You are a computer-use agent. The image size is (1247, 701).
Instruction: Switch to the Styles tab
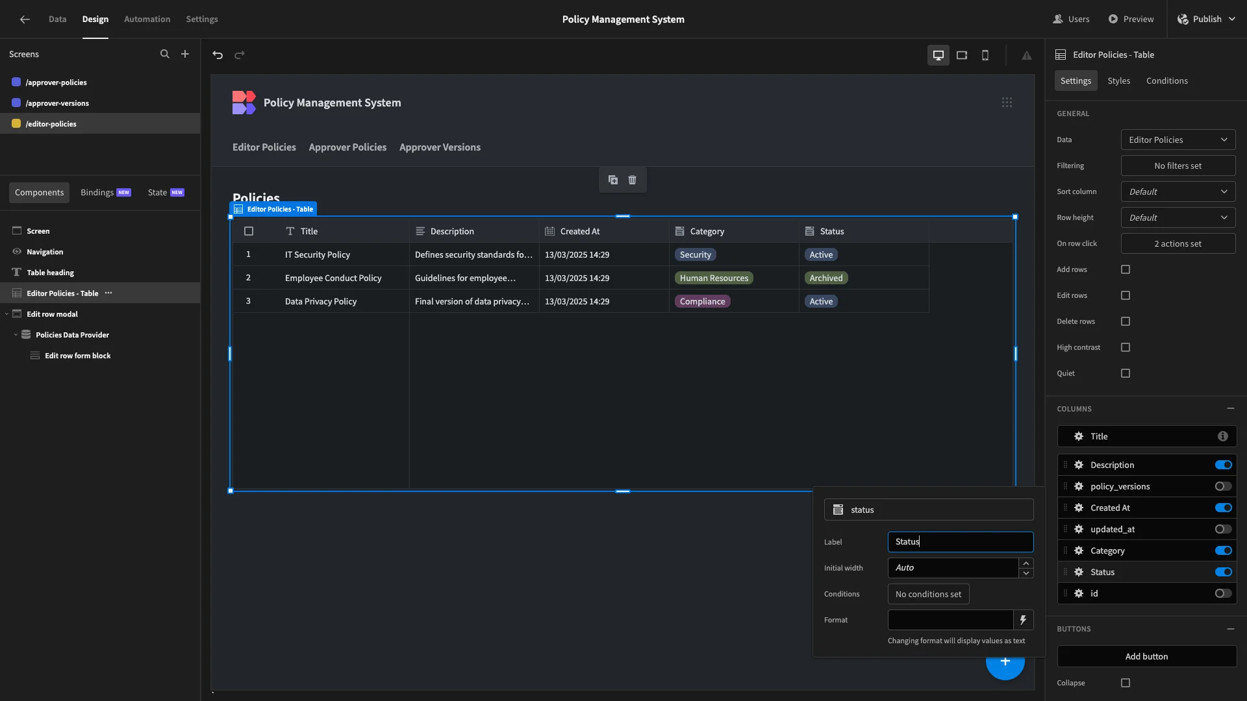pos(1118,80)
